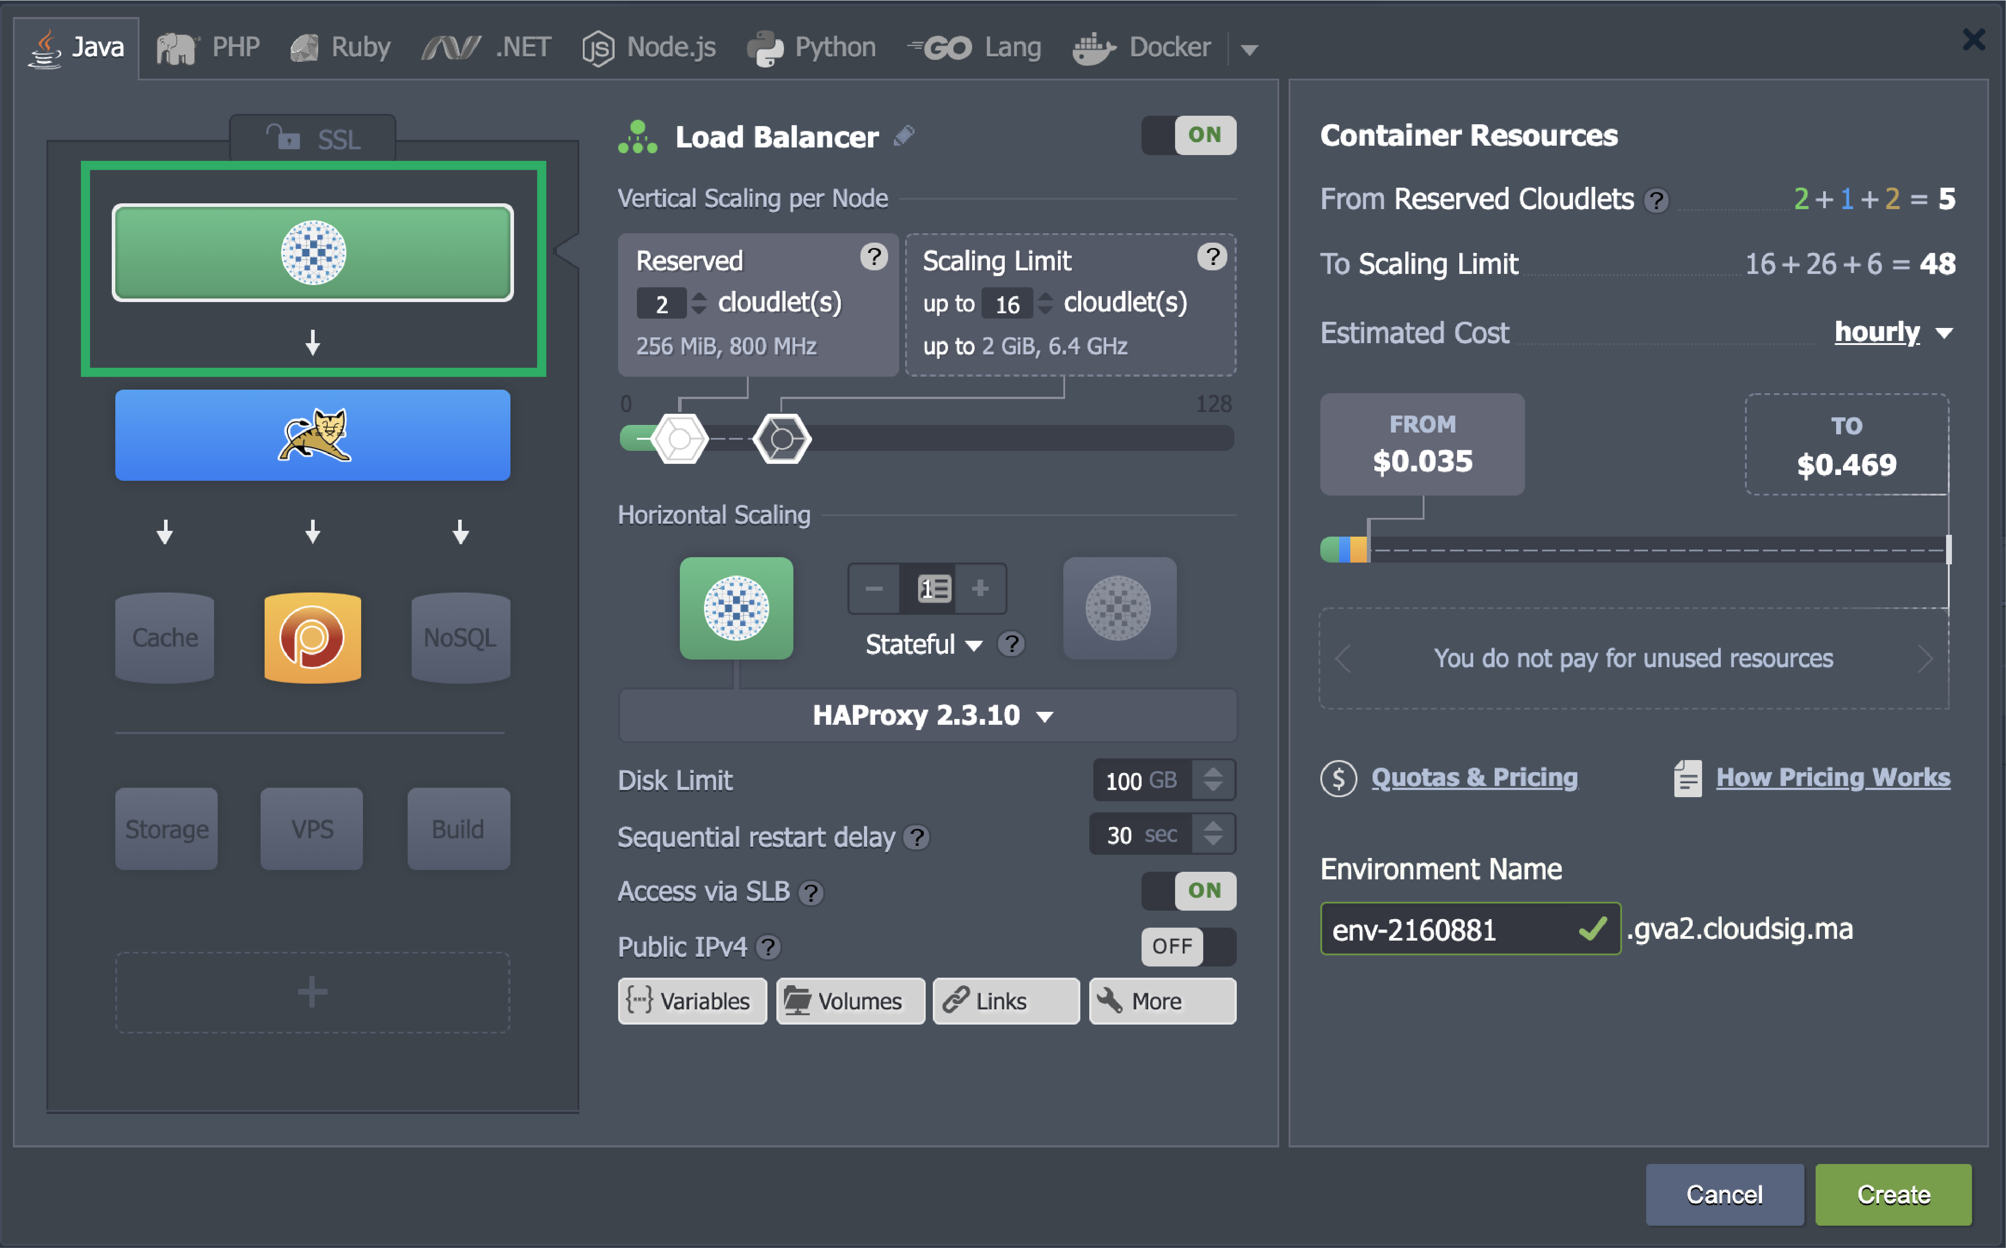Viewport: 2006px width, 1248px height.
Task: Add a Storage node
Action: pyautogui.click(x=167, y=829)
